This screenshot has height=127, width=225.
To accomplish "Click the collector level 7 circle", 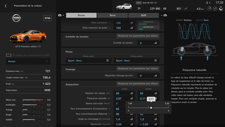I will [209, 9].
